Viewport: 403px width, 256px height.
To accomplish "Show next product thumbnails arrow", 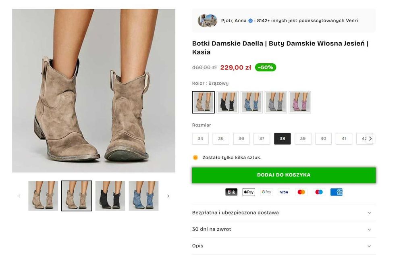I will (x=168, y=196).
